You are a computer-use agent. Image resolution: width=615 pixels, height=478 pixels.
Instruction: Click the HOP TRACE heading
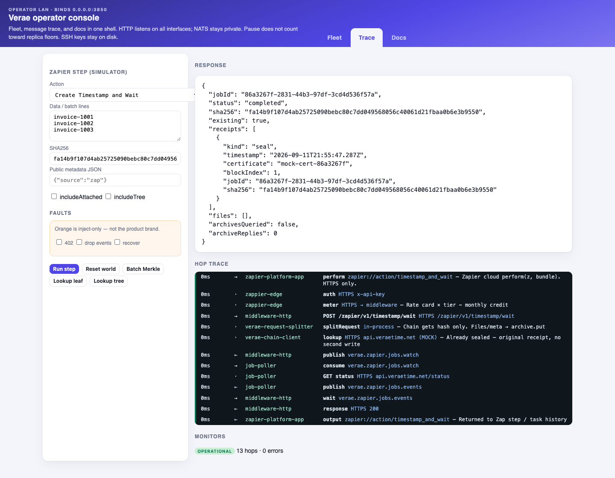click(x=211, y=264)
